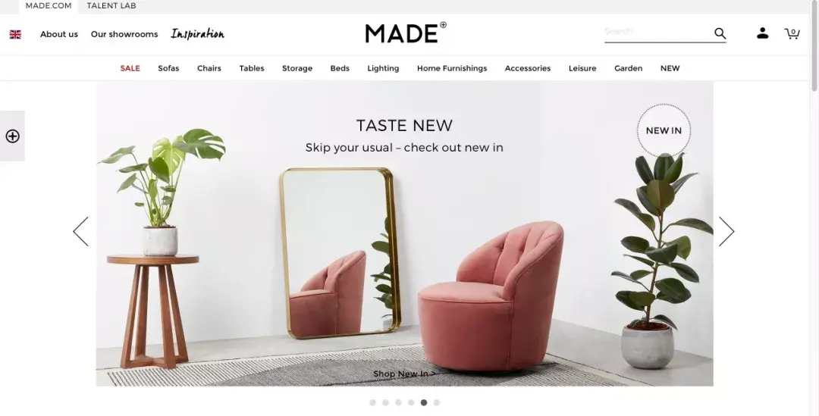Open the Sofas menu
This screenshot has width=819, height=416.
point(168,68)
